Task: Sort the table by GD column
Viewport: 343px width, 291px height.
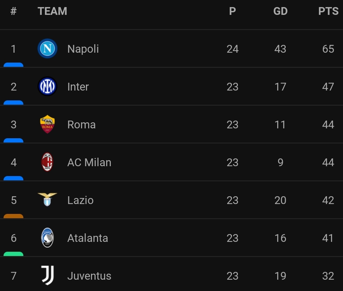Action: pos(280,11)
